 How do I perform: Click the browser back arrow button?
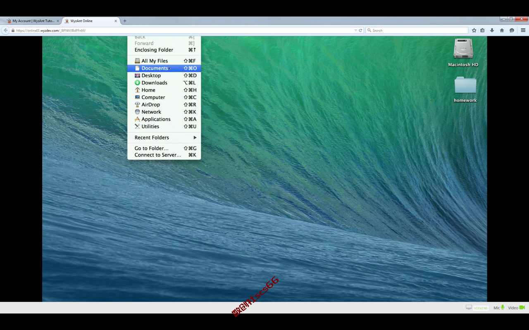[5, 31]
